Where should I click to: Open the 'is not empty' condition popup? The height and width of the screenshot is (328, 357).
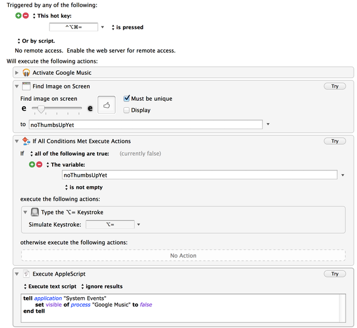pyautogui.click(x=83, y=187)
